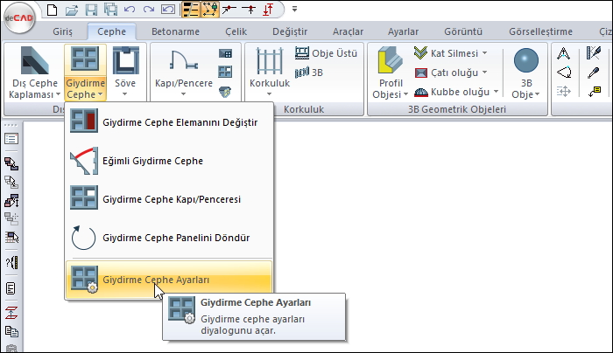Screen dimensions: 613x353
Task: Expand the Kat Silmesi dropdown
Action: [484, 52]
